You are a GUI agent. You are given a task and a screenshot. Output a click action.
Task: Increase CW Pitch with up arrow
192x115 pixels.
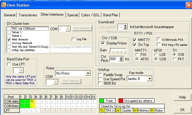(x=121, y=58)
